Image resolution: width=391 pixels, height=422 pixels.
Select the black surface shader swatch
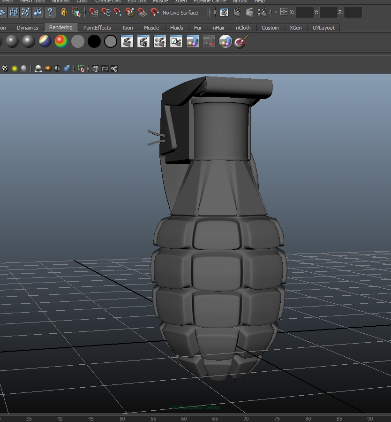(x=94, y=42)
